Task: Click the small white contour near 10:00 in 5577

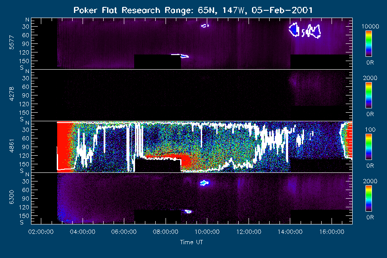Action: pos(205,25)
